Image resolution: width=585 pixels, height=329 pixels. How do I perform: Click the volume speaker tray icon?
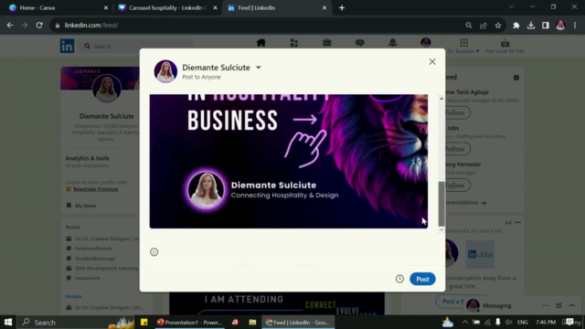click(509, 323)
